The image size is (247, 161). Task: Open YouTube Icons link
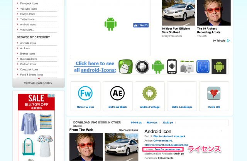[x=28, y=8]
